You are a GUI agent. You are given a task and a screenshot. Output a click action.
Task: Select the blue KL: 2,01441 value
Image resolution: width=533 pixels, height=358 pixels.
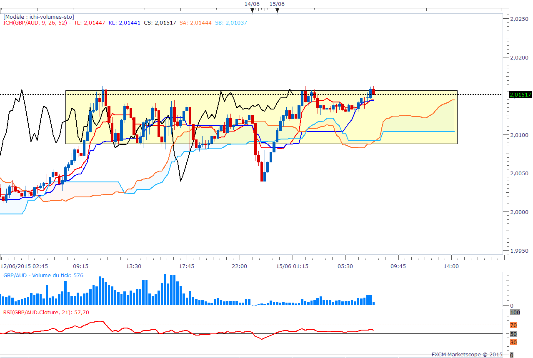(x=124, y=23)
